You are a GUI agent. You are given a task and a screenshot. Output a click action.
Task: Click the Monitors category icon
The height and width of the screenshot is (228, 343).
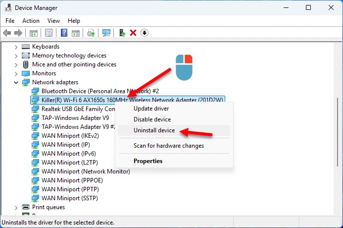[x=26, y=73]
